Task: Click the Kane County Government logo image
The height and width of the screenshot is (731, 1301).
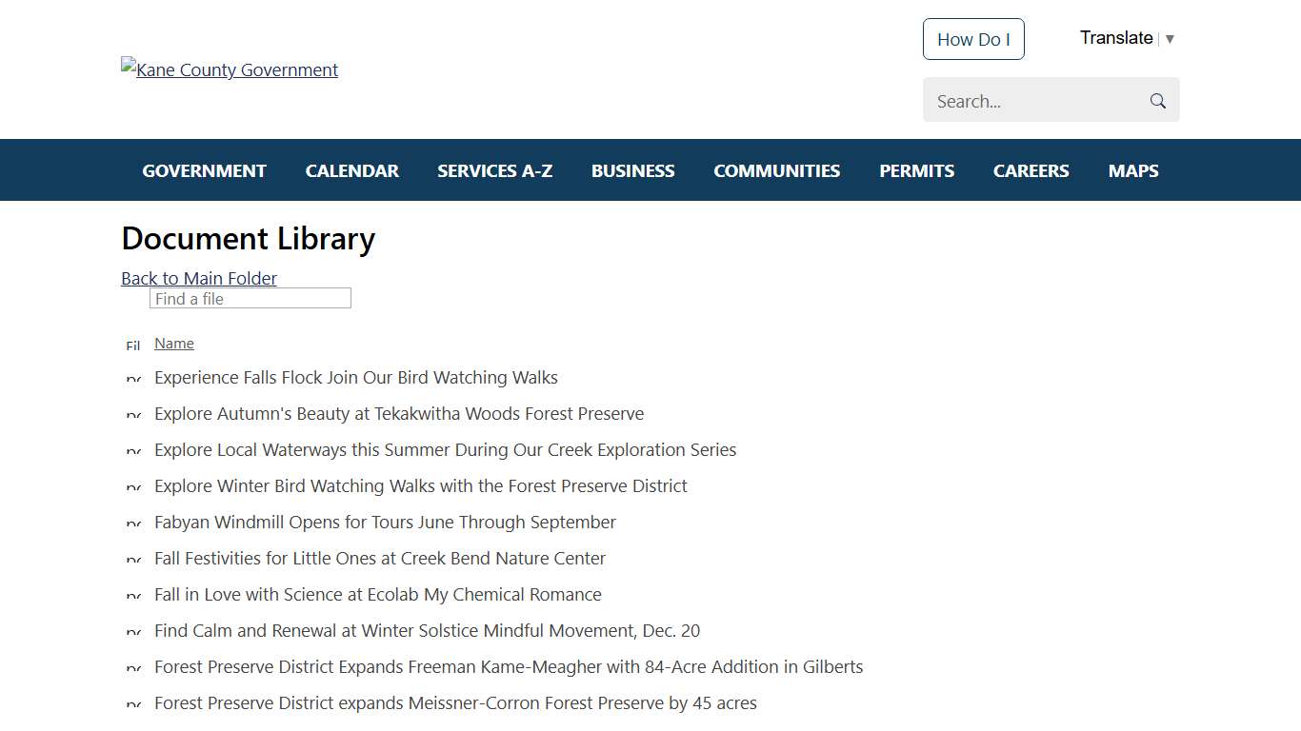Action: [229, 69]
